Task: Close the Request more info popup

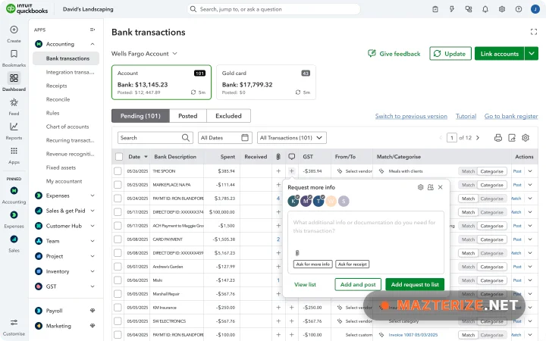Action: [440, 187]
